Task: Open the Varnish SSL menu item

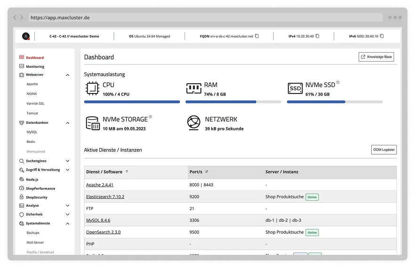Action: pyautogui.click(x=35, y=103)
